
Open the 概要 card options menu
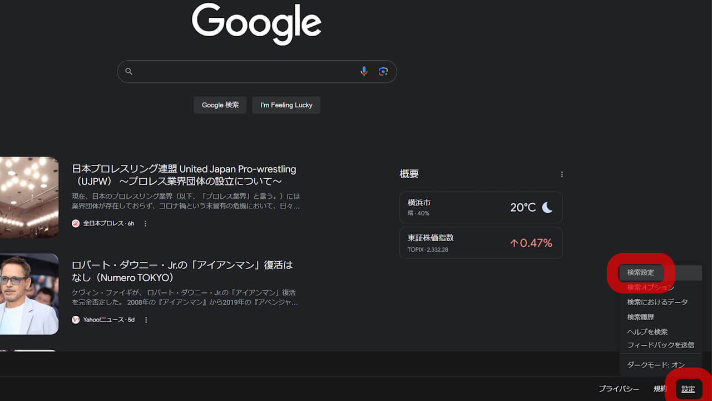click(562, 174)
